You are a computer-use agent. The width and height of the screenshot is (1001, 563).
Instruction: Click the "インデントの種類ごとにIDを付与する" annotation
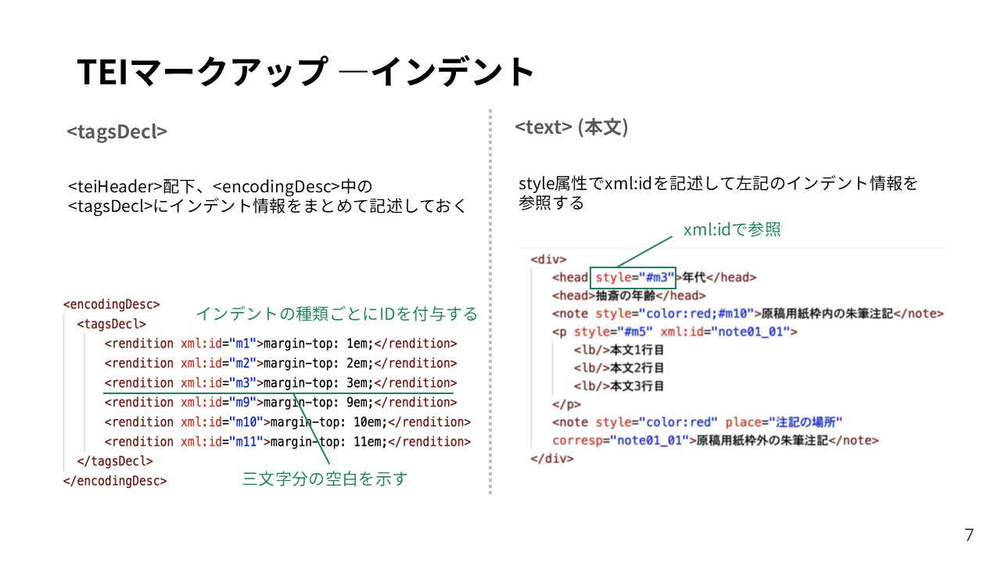click(336, 314)
